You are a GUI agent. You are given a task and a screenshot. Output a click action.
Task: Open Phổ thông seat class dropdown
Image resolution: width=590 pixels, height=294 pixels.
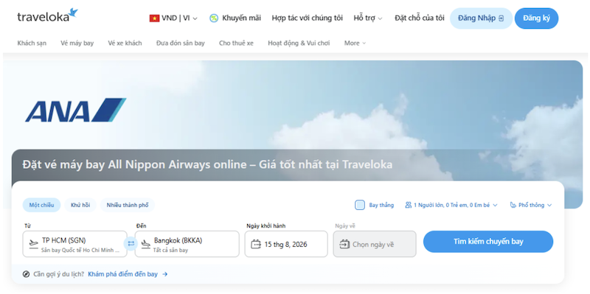(x=531, y=205)
